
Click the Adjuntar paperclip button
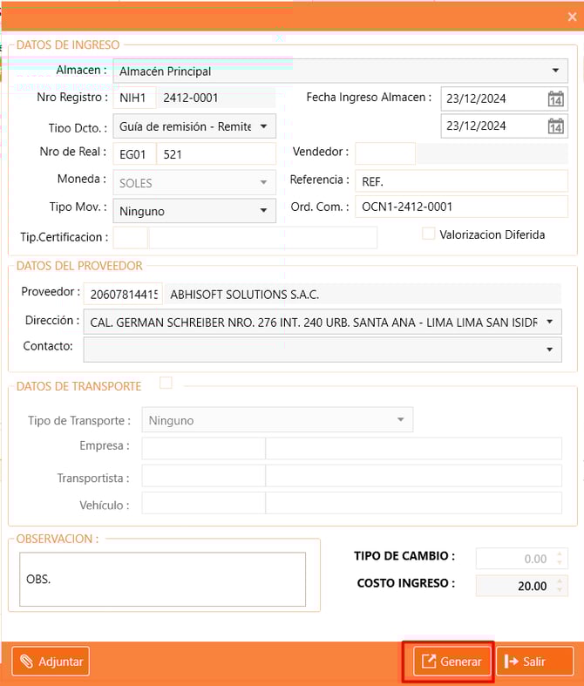[x=51, y=662]
